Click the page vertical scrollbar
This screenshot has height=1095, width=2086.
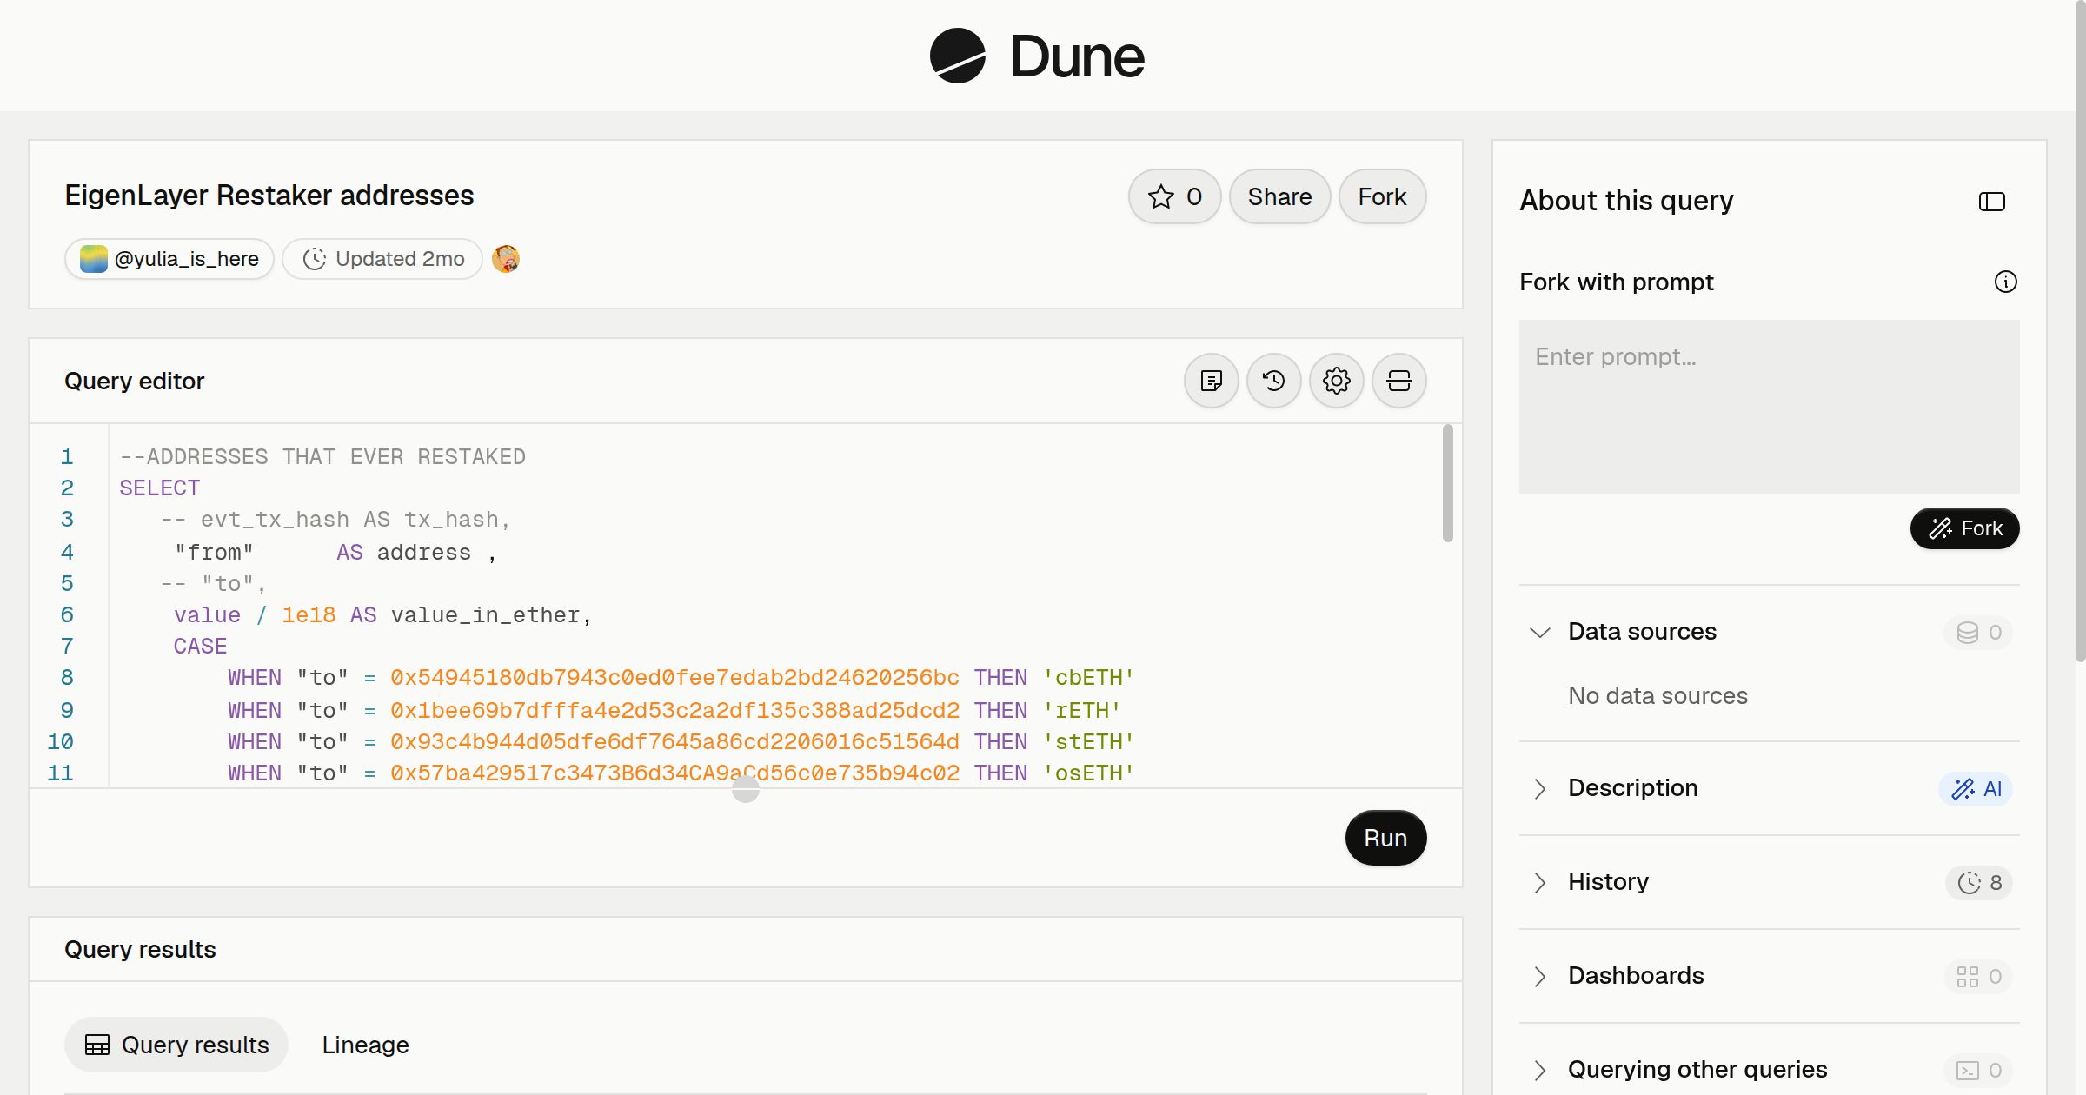point(2080,330)
